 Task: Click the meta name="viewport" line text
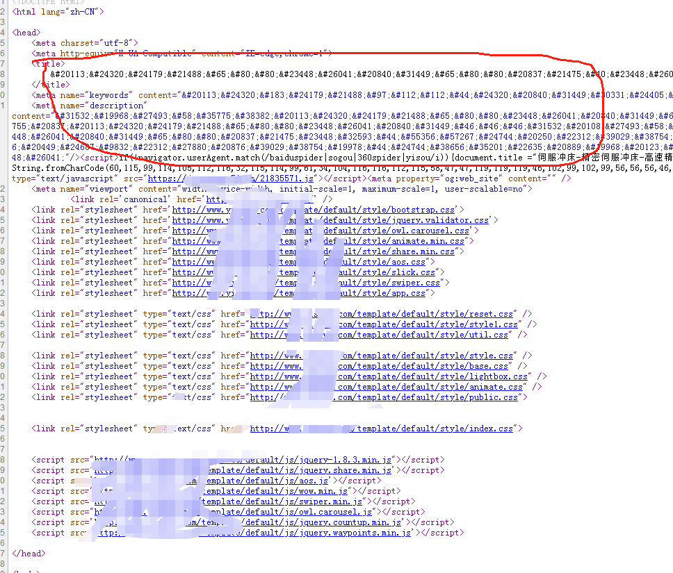(x=282, y=189)
